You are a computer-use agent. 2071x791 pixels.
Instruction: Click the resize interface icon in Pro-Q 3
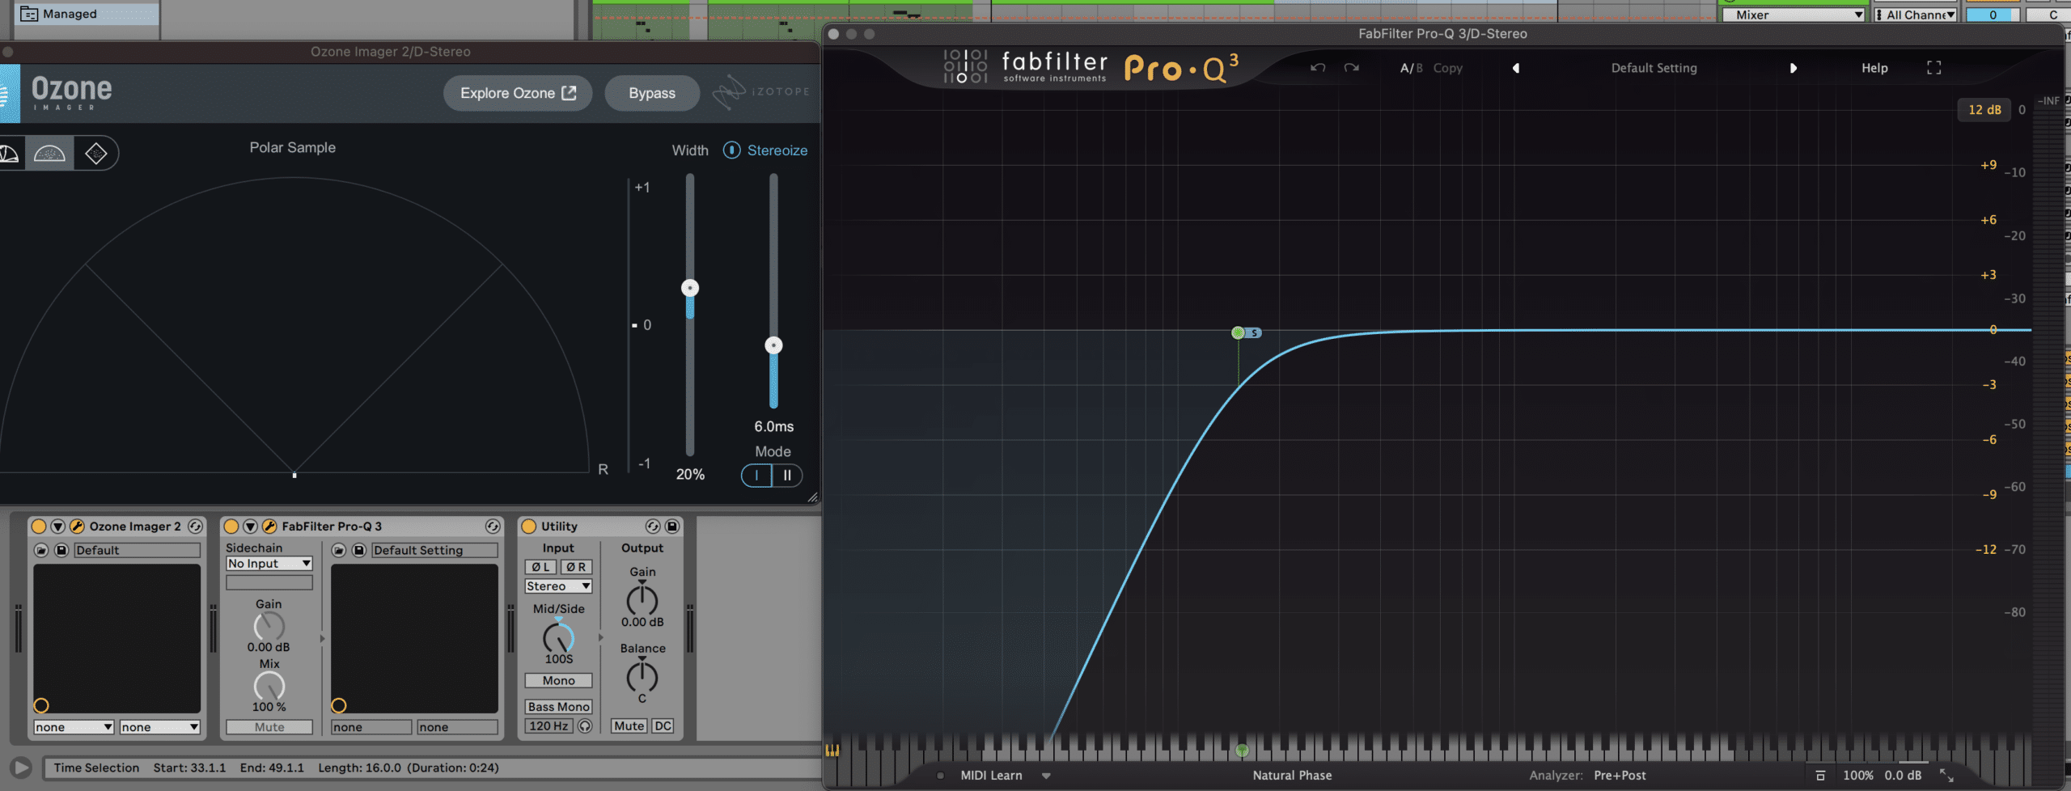tap(1947, 775)
